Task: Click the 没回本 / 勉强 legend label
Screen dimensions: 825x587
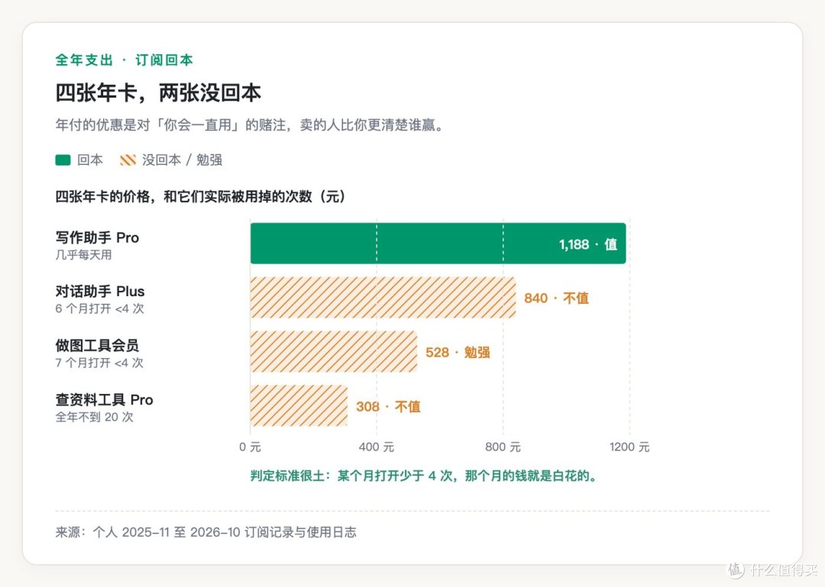Action: point(182,160)
